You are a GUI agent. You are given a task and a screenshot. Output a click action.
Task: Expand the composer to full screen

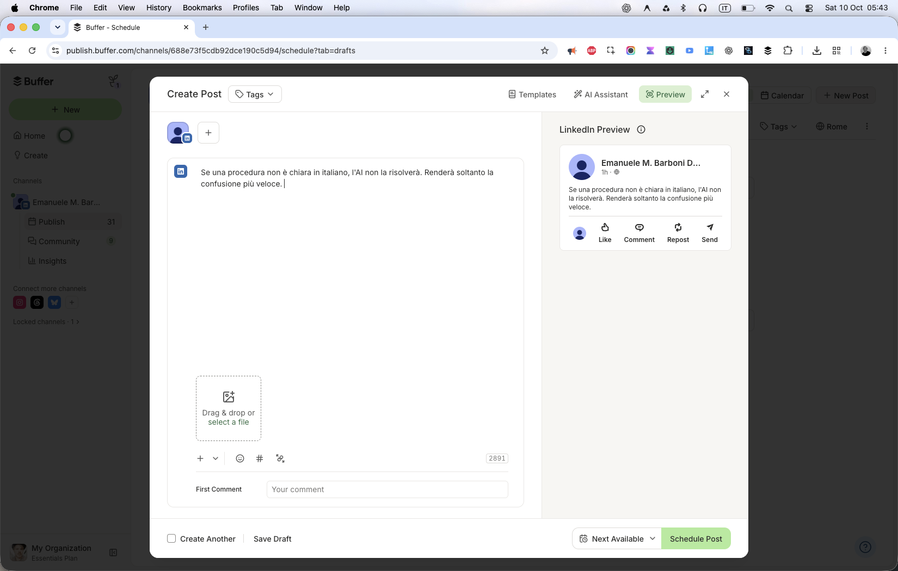(x=705, y=94)
